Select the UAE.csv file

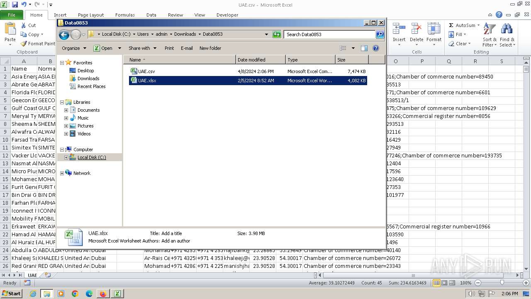point(248,71)
